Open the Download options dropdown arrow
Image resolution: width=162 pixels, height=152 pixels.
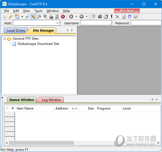[76, 16]
